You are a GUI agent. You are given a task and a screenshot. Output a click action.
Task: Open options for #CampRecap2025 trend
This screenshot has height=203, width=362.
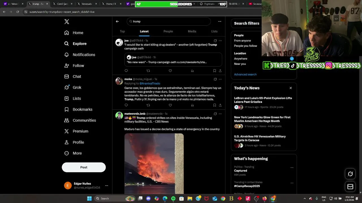click(292, 183)
